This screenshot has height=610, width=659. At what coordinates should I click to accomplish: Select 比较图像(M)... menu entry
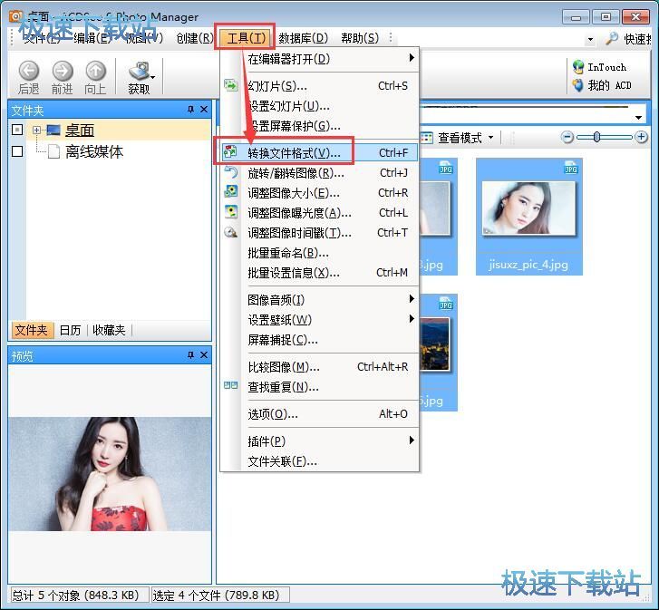[319, 367]
